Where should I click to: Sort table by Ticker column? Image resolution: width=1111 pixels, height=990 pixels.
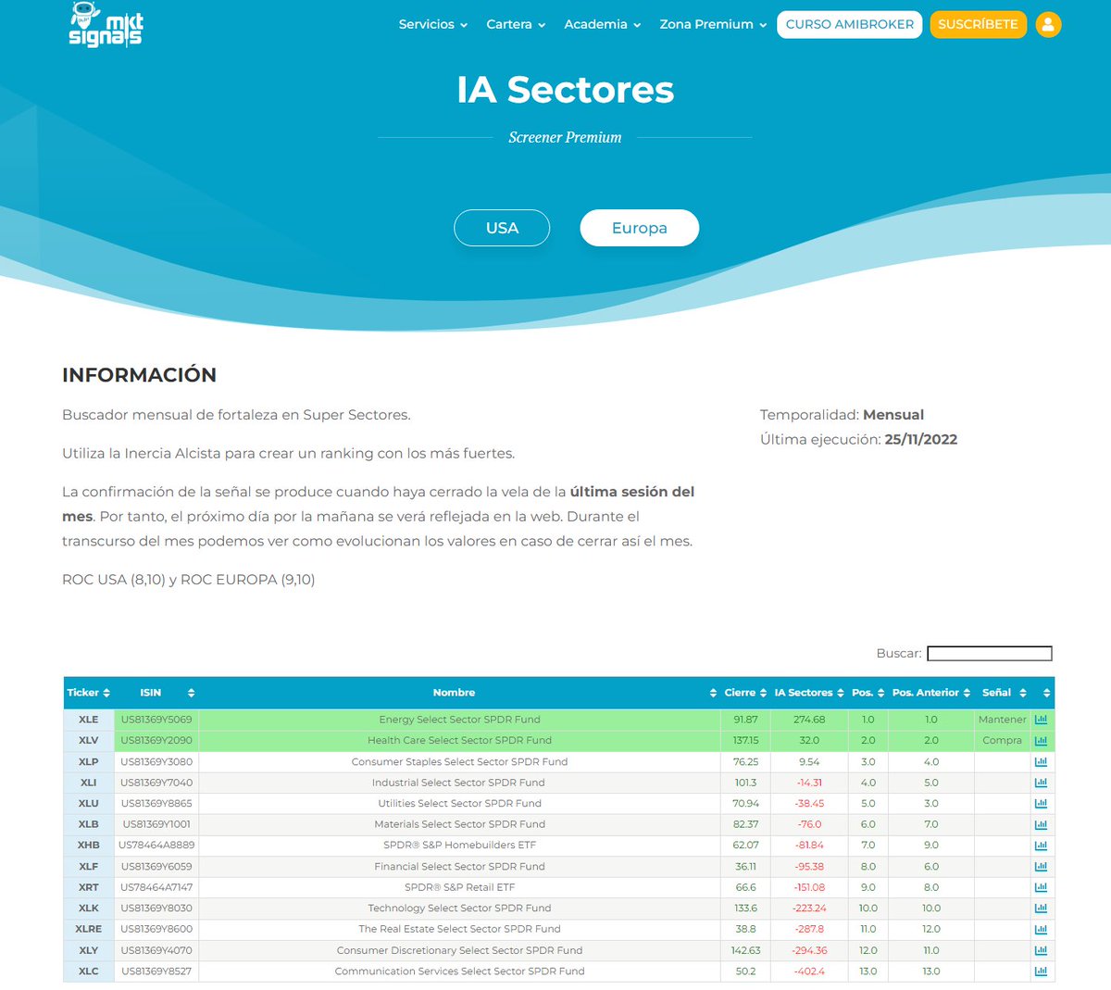pos(89,693)
